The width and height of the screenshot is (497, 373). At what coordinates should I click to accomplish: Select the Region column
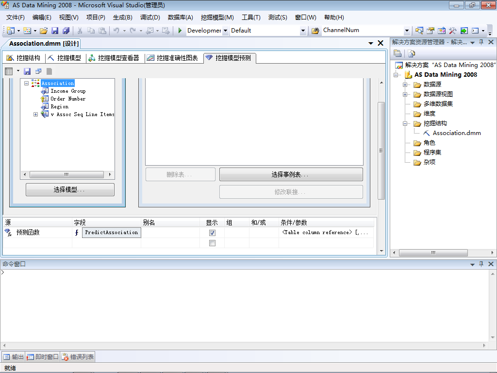tap(59, 106)
